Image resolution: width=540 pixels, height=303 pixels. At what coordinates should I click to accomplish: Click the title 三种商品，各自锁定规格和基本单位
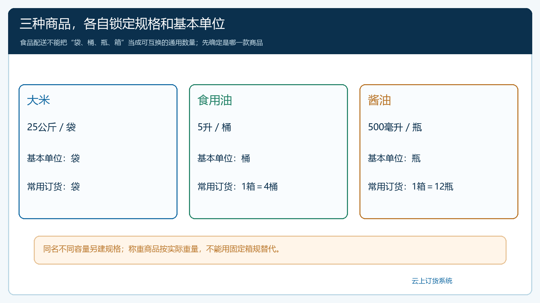point(122,24)
